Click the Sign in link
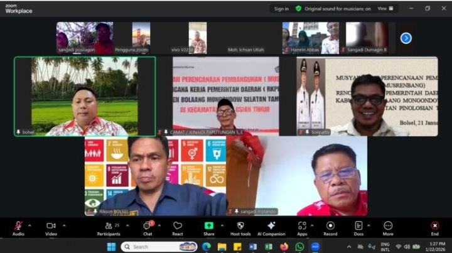The width and height of the screenshot is (452, 253). [281, 9]
